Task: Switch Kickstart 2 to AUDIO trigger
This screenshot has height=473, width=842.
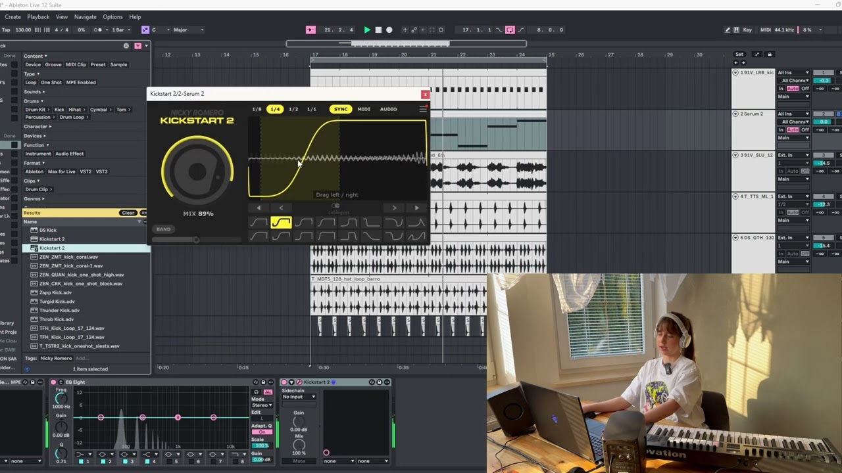Action: point(388,109)
